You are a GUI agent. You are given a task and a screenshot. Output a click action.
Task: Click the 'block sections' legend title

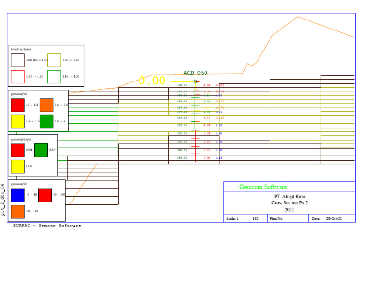click(21, 49)
